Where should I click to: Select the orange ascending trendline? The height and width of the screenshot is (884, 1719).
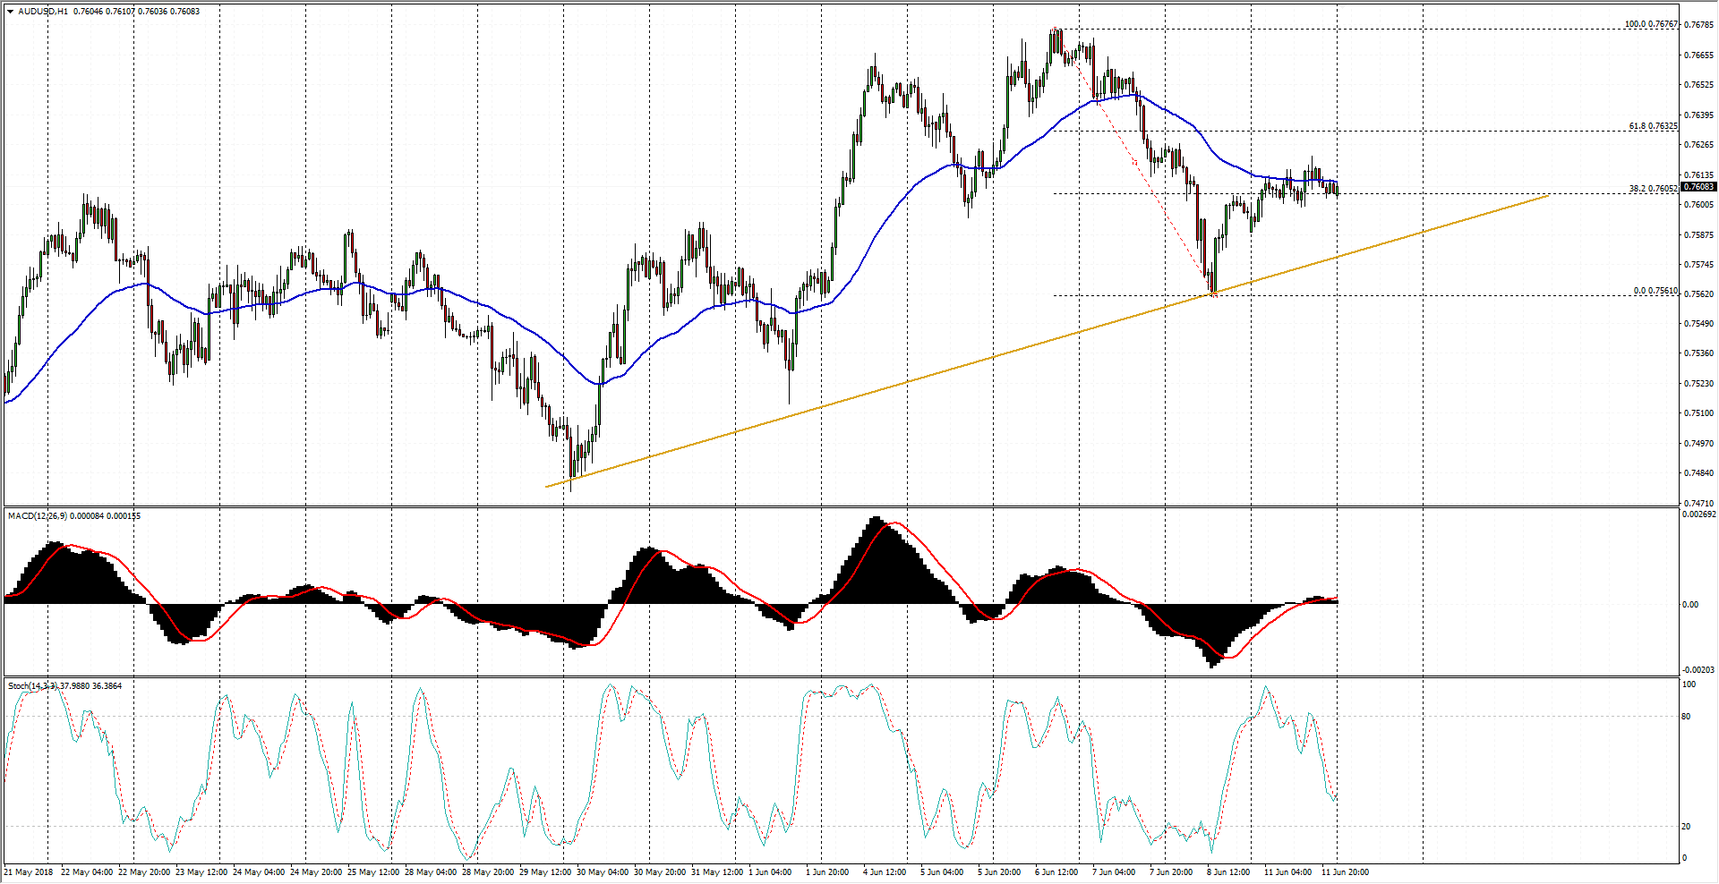click(895, 386)
